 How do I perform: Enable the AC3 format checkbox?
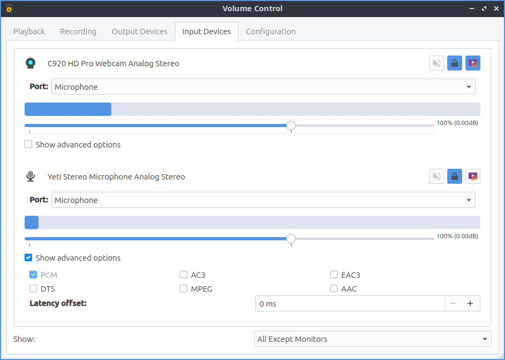click(183, 275)
